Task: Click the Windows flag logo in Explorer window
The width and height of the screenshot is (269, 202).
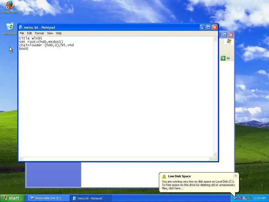Action: pos(229,41)
